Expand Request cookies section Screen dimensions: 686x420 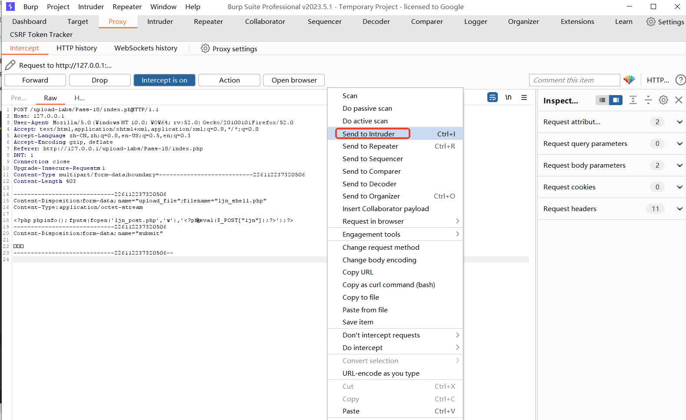[679, 187]
